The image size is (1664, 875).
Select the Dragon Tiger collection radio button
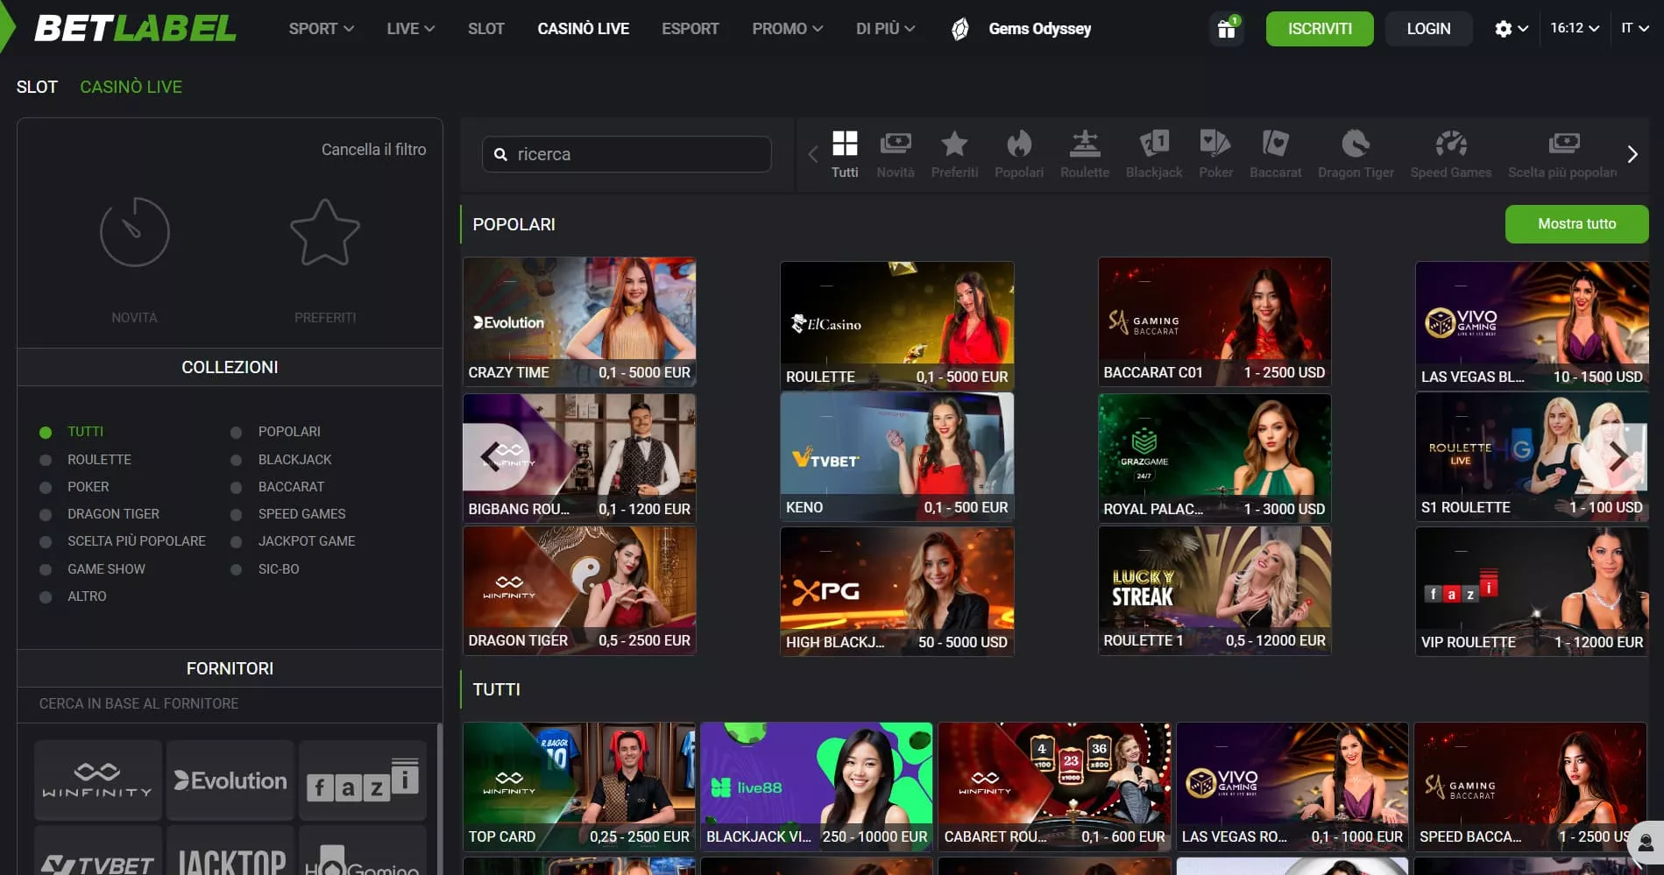tap(46, 515)
